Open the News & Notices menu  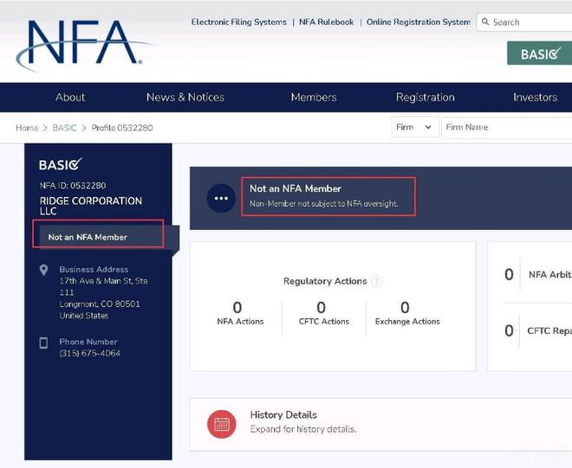pos(185,97)
